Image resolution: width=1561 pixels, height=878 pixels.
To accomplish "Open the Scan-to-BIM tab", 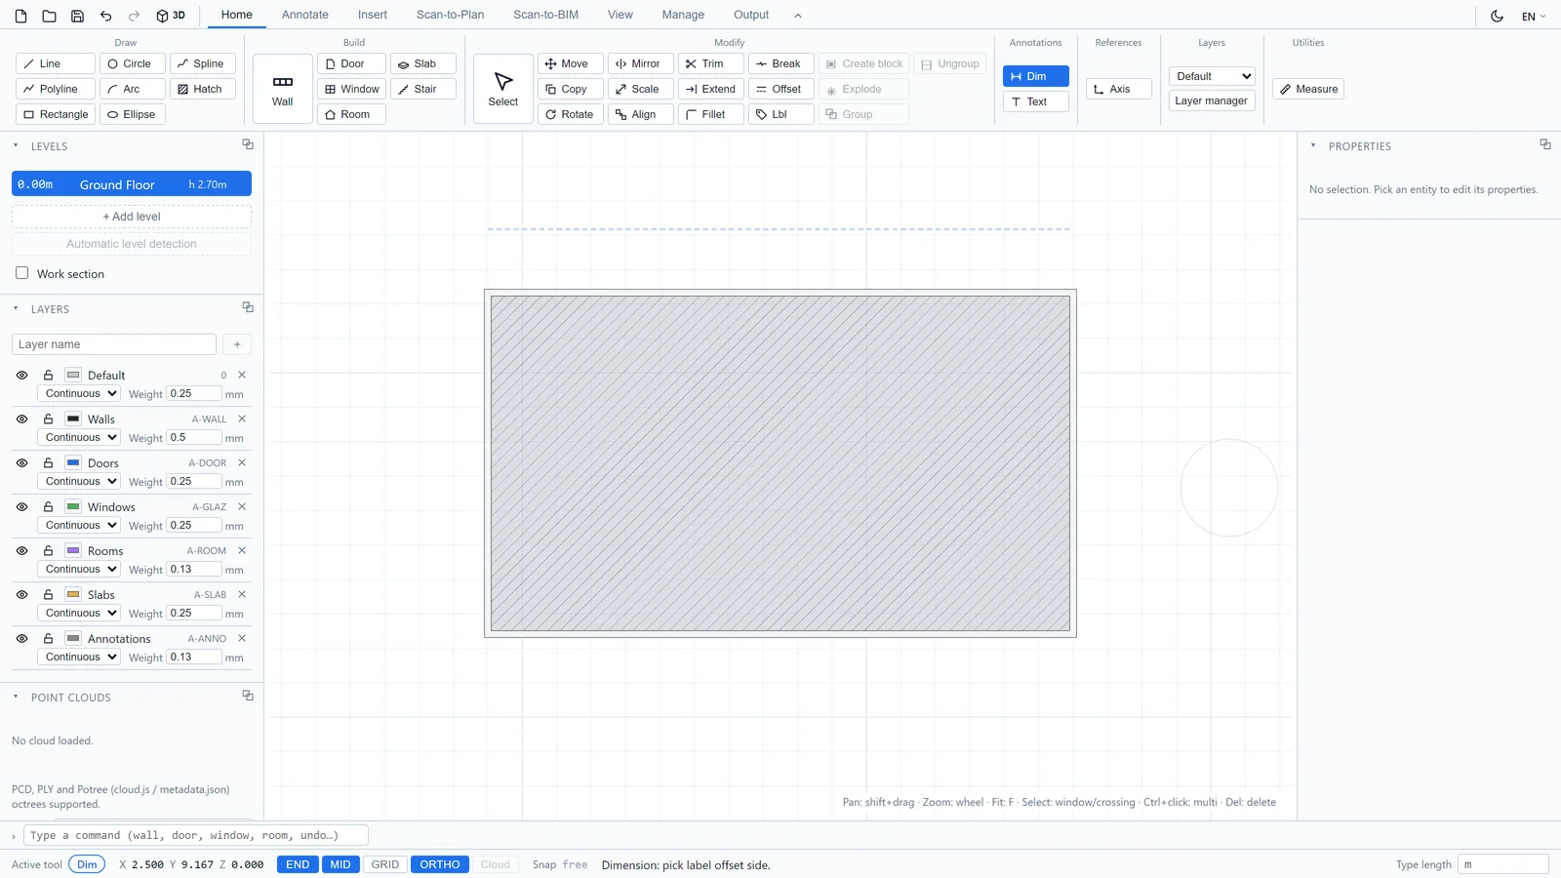I will pyautogui.click(x=545, y=15).
